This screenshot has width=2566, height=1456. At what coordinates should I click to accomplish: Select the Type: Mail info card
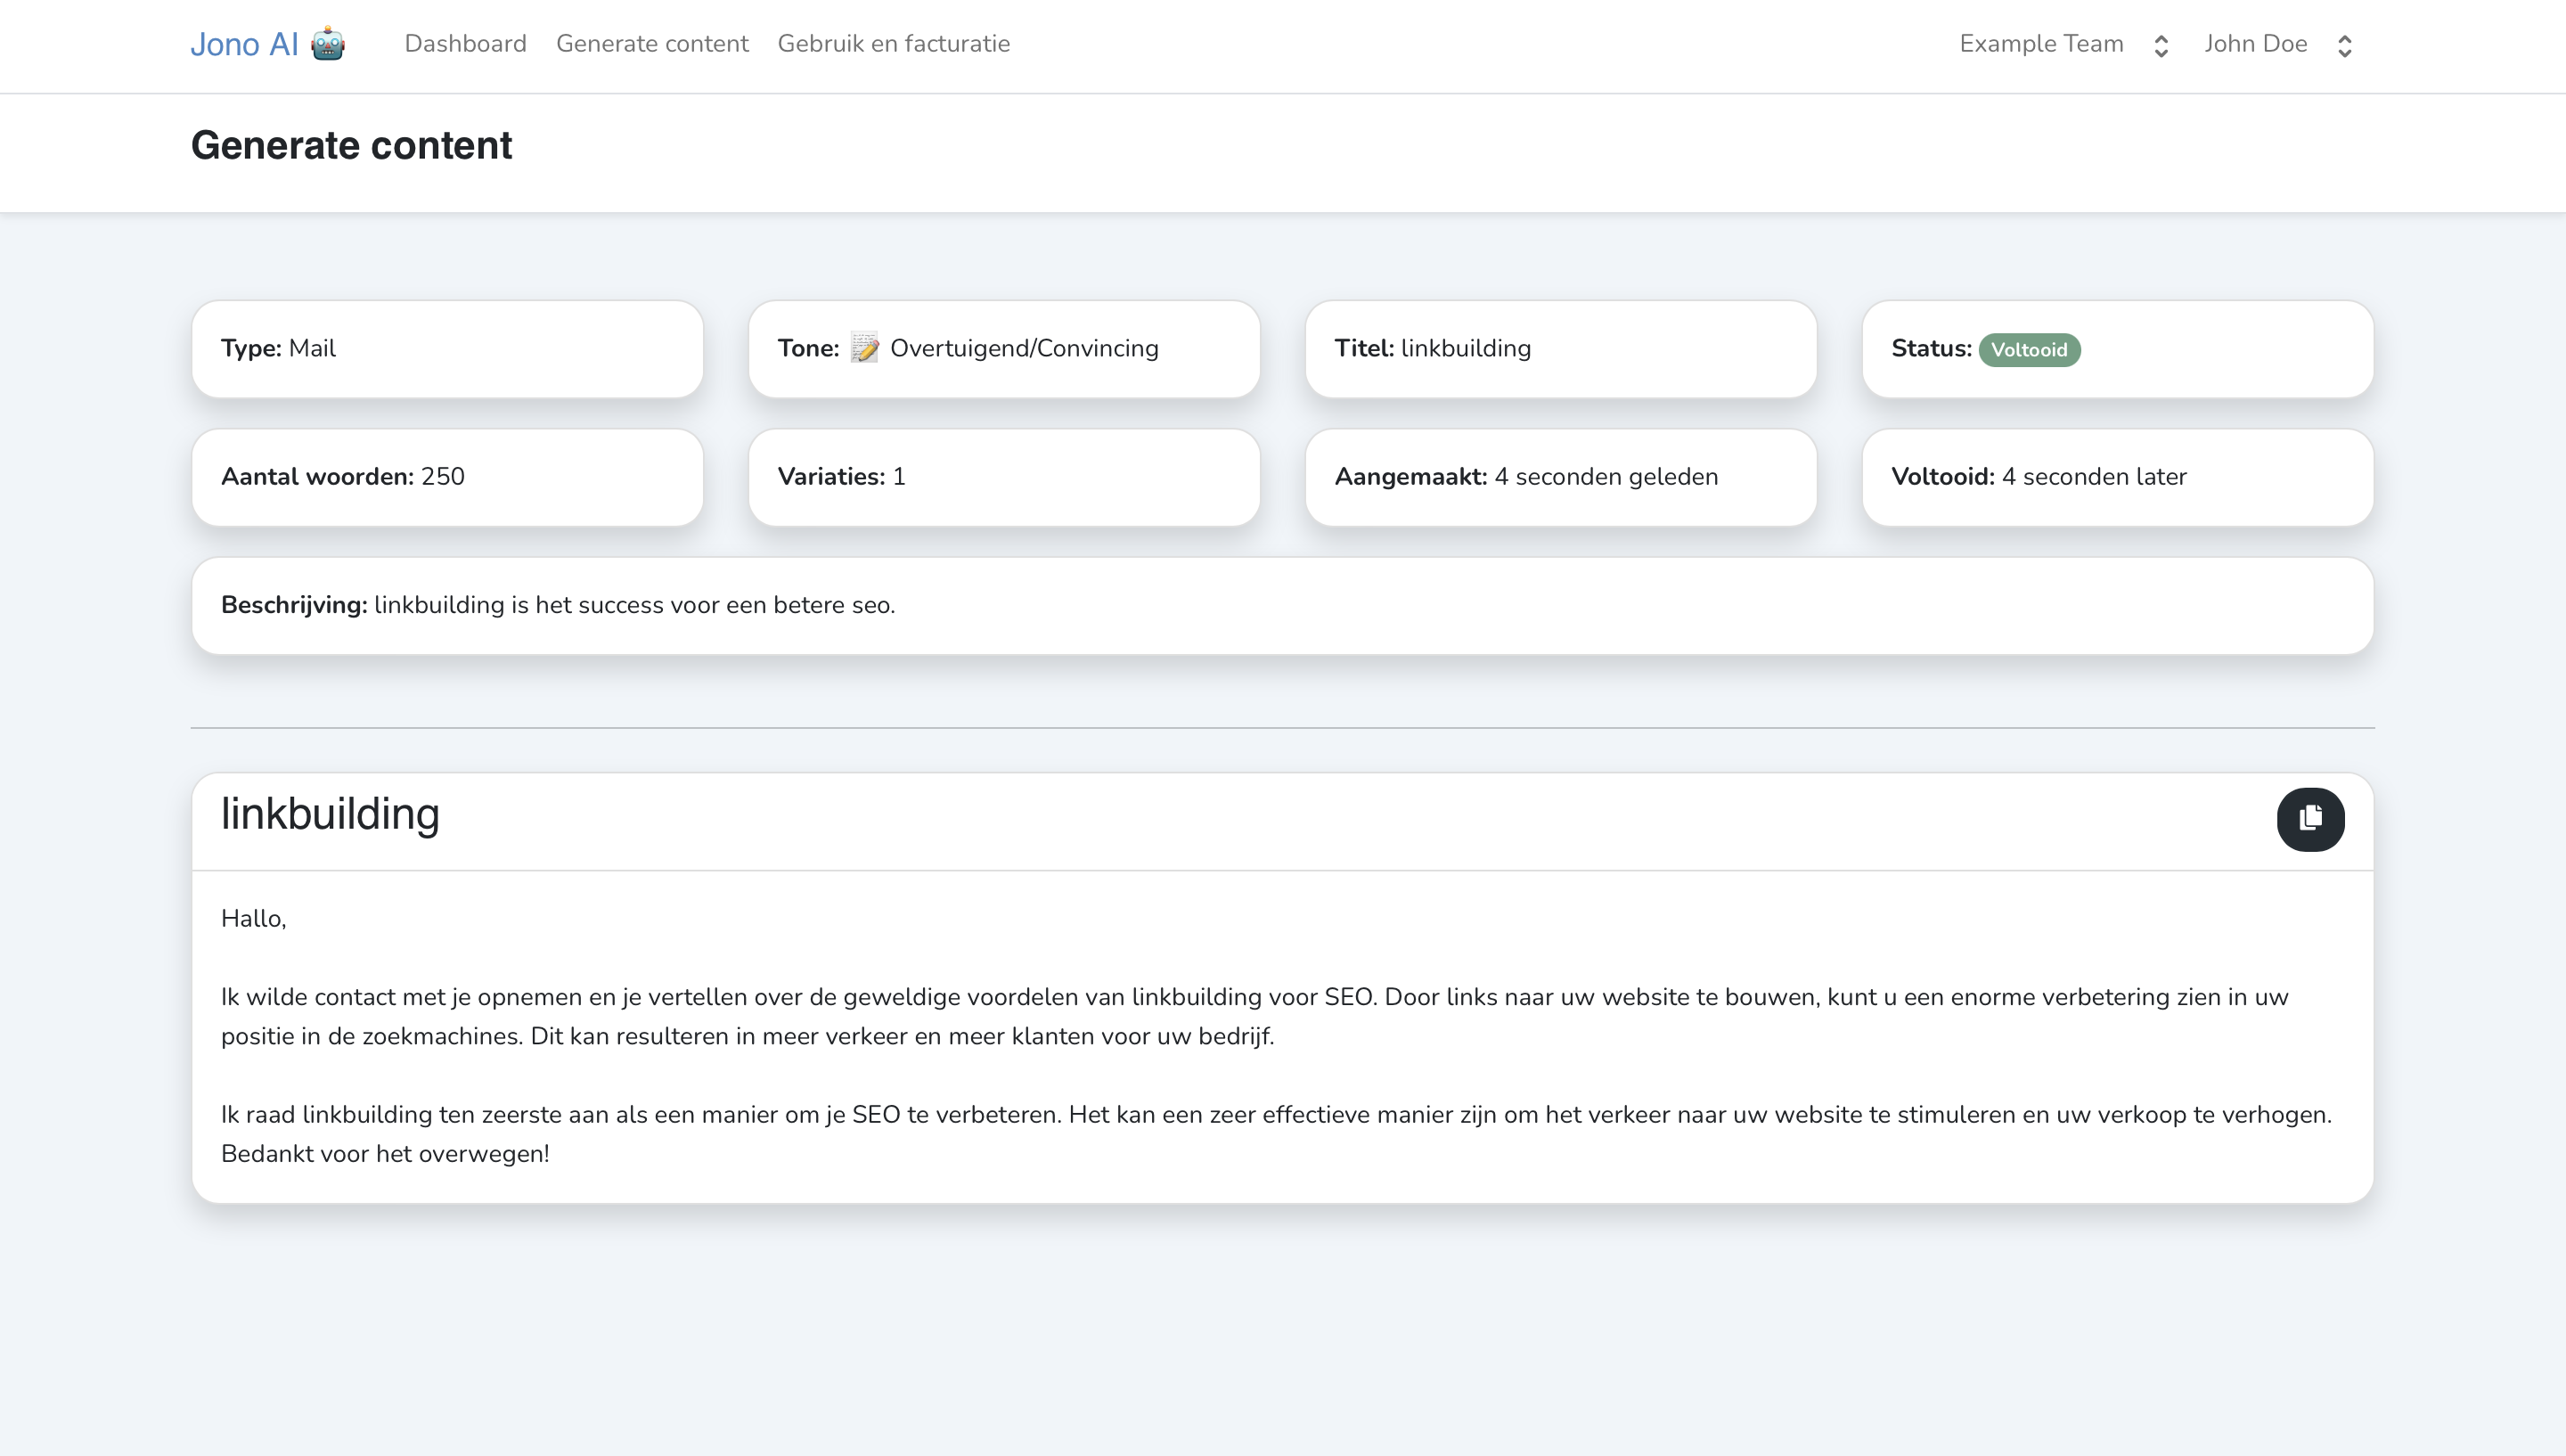click(445, 348)
